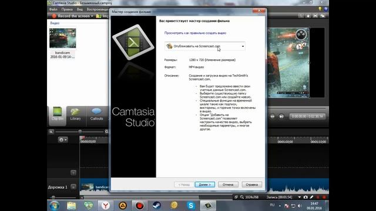The height and width of the screenshot is (211, 376).
Task: Click the second preview toolbar icon at top right
Action: (x=308, y=16)
